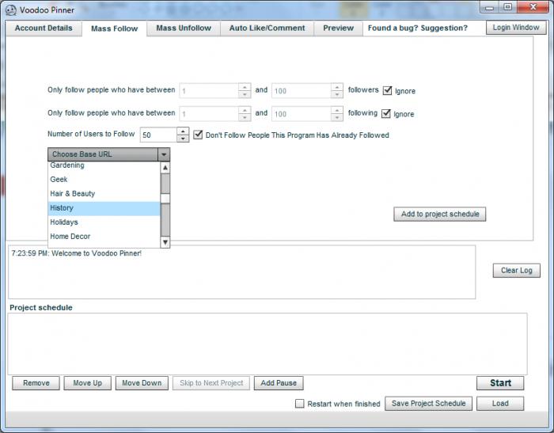554x433 pixels.
Task: Click maximum following field showing 100
Action: click(302, 114)
